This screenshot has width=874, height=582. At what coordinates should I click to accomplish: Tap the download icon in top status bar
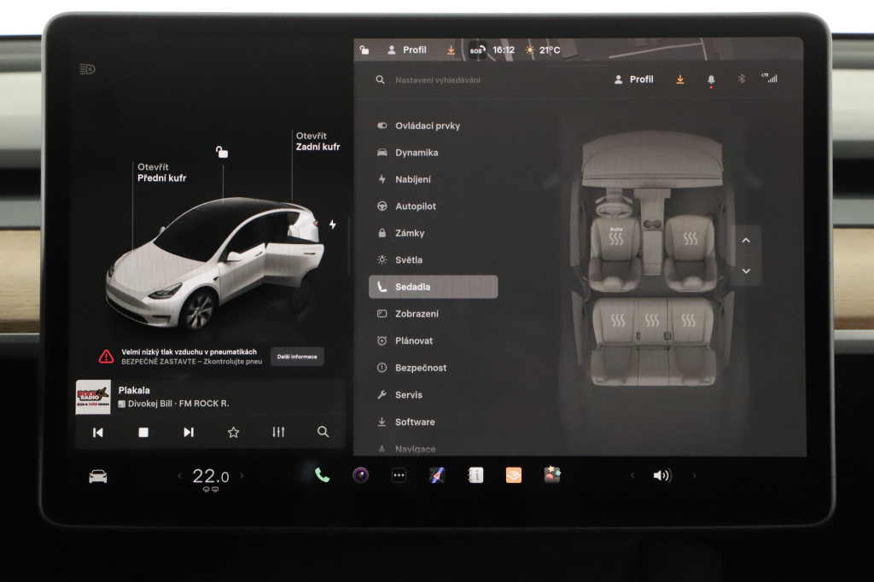451,50
